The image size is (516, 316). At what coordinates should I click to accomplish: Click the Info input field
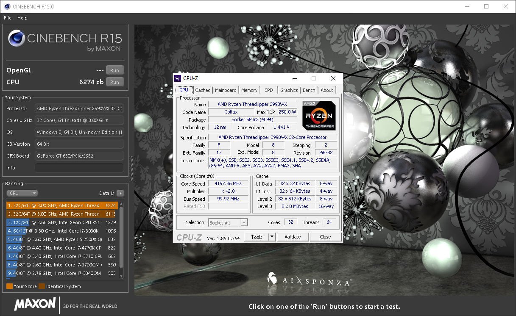point(79,168)
